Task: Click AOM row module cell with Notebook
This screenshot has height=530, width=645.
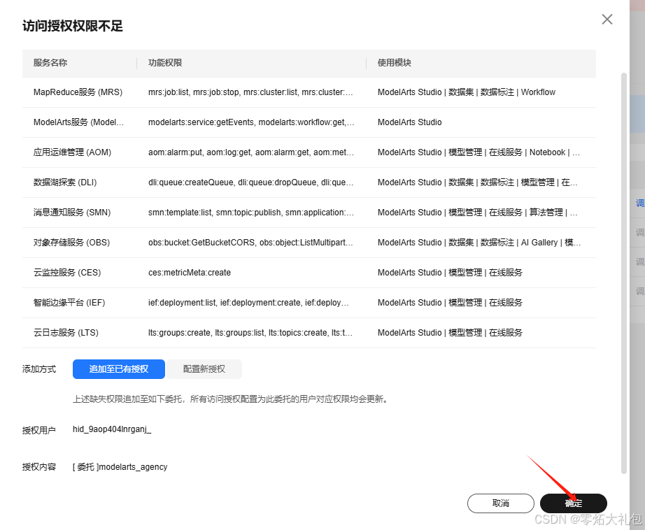Action: tap(479, 152)
